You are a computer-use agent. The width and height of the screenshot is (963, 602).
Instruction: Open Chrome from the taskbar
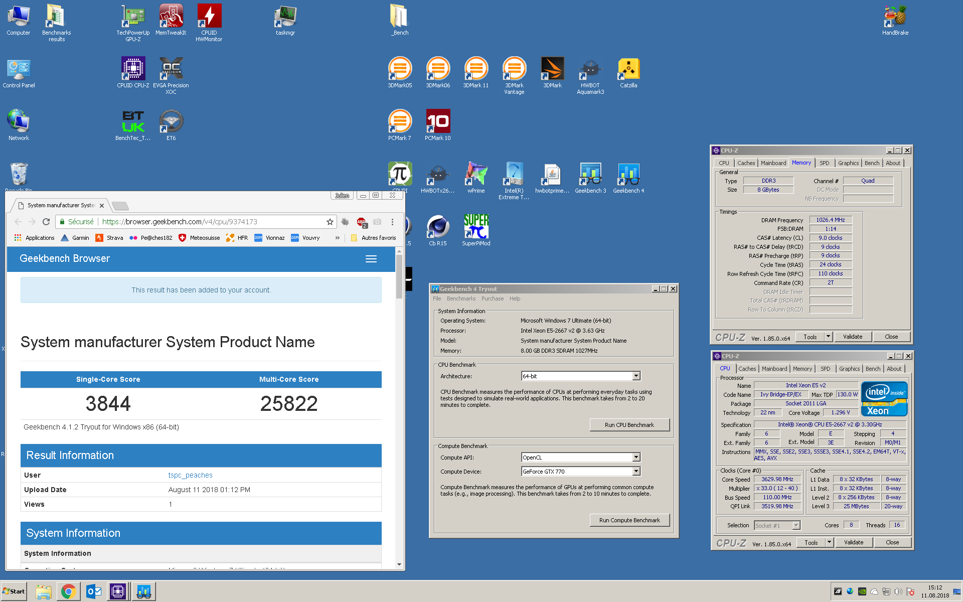(69, 591)
